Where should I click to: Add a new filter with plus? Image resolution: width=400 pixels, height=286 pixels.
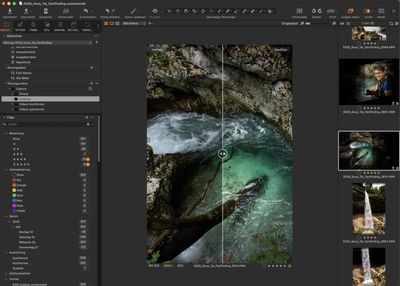coord(87,117)
